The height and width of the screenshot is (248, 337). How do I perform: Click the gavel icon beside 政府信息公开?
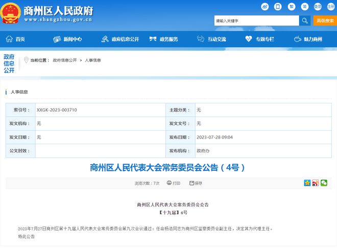pyautogui.click(x=105, y=39)
